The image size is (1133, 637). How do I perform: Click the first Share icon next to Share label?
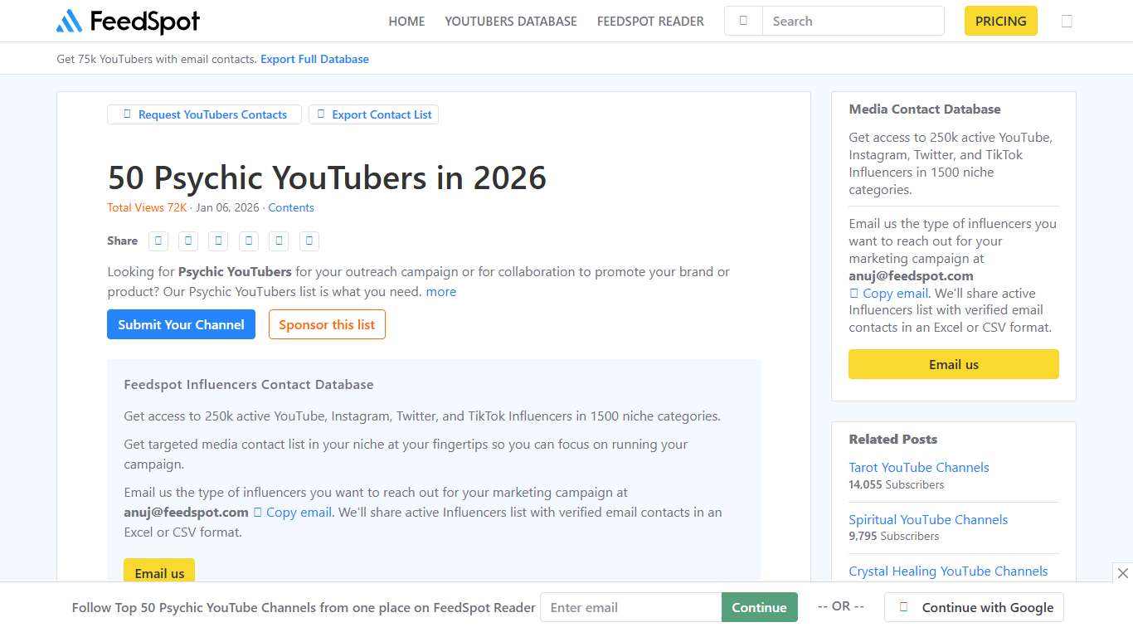pyautogui.click(x=158, y=241)
